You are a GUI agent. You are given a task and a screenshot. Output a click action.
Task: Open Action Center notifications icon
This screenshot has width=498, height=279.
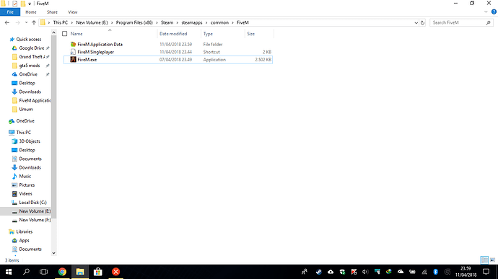coord(486,272)
